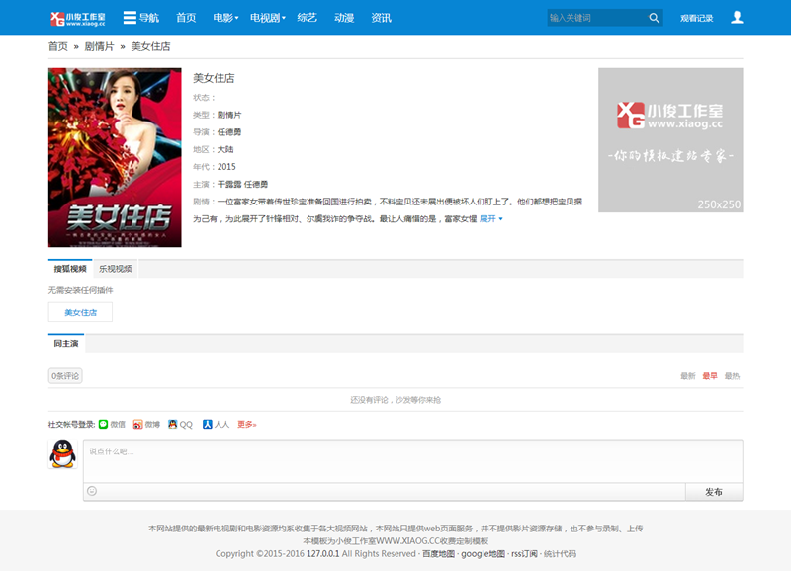The image size is (791, 571).
Task: Select the 同主演 tab
Action: 66,343
